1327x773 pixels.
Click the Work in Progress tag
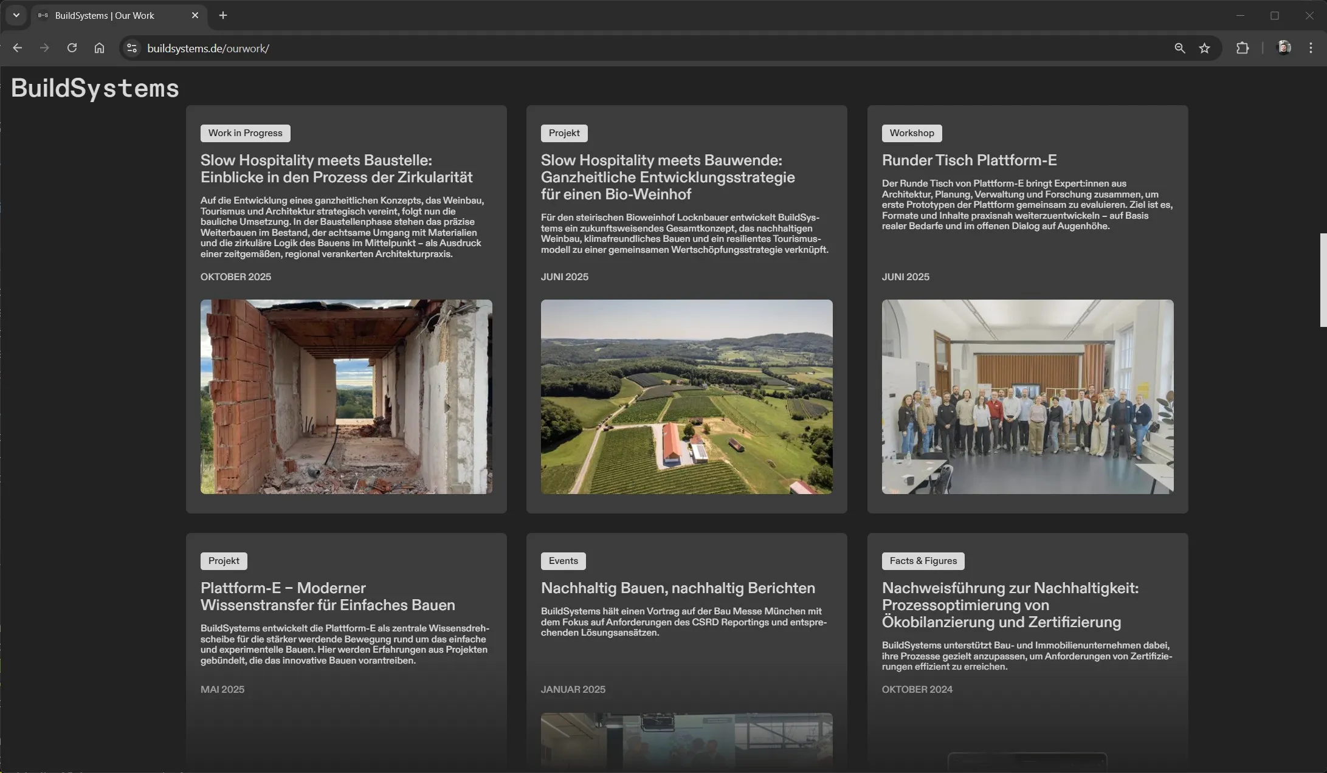tap(245, 133)
